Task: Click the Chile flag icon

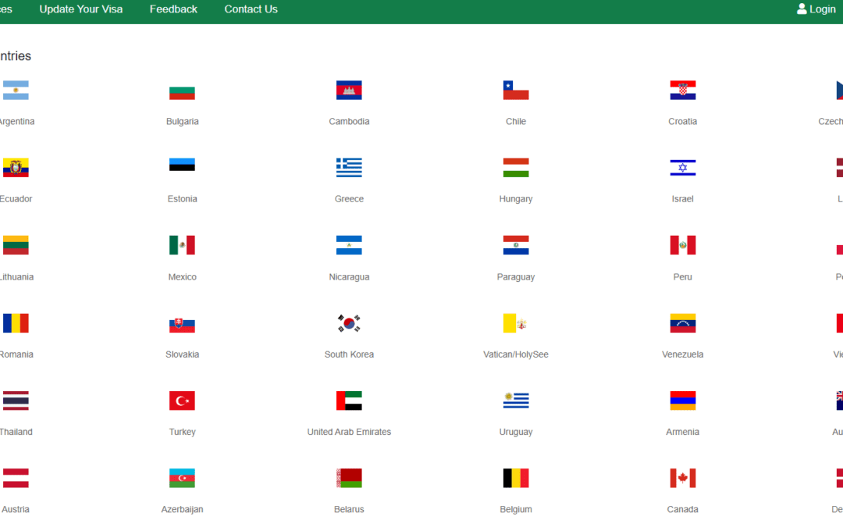Action: 516,91
